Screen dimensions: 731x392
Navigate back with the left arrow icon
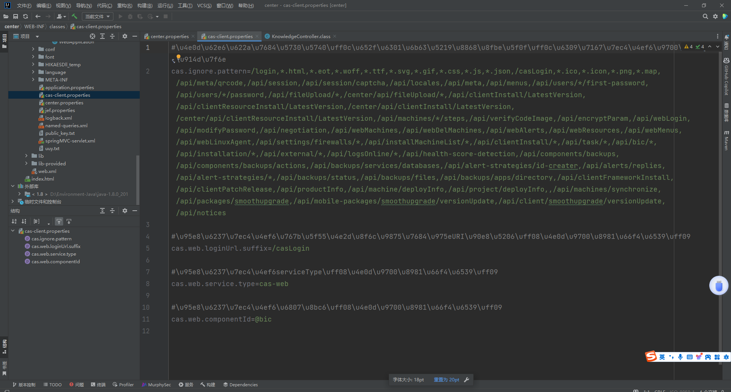pos(38,16)
